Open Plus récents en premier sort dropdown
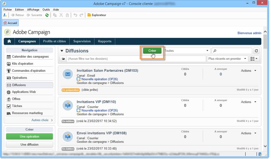 [227, 59]
